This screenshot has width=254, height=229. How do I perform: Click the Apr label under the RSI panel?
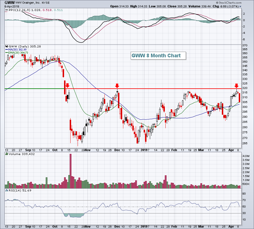click(231, 226)
